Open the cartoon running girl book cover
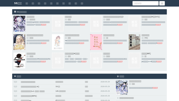Viewport: 179px width, 101px height. point(19,60)
